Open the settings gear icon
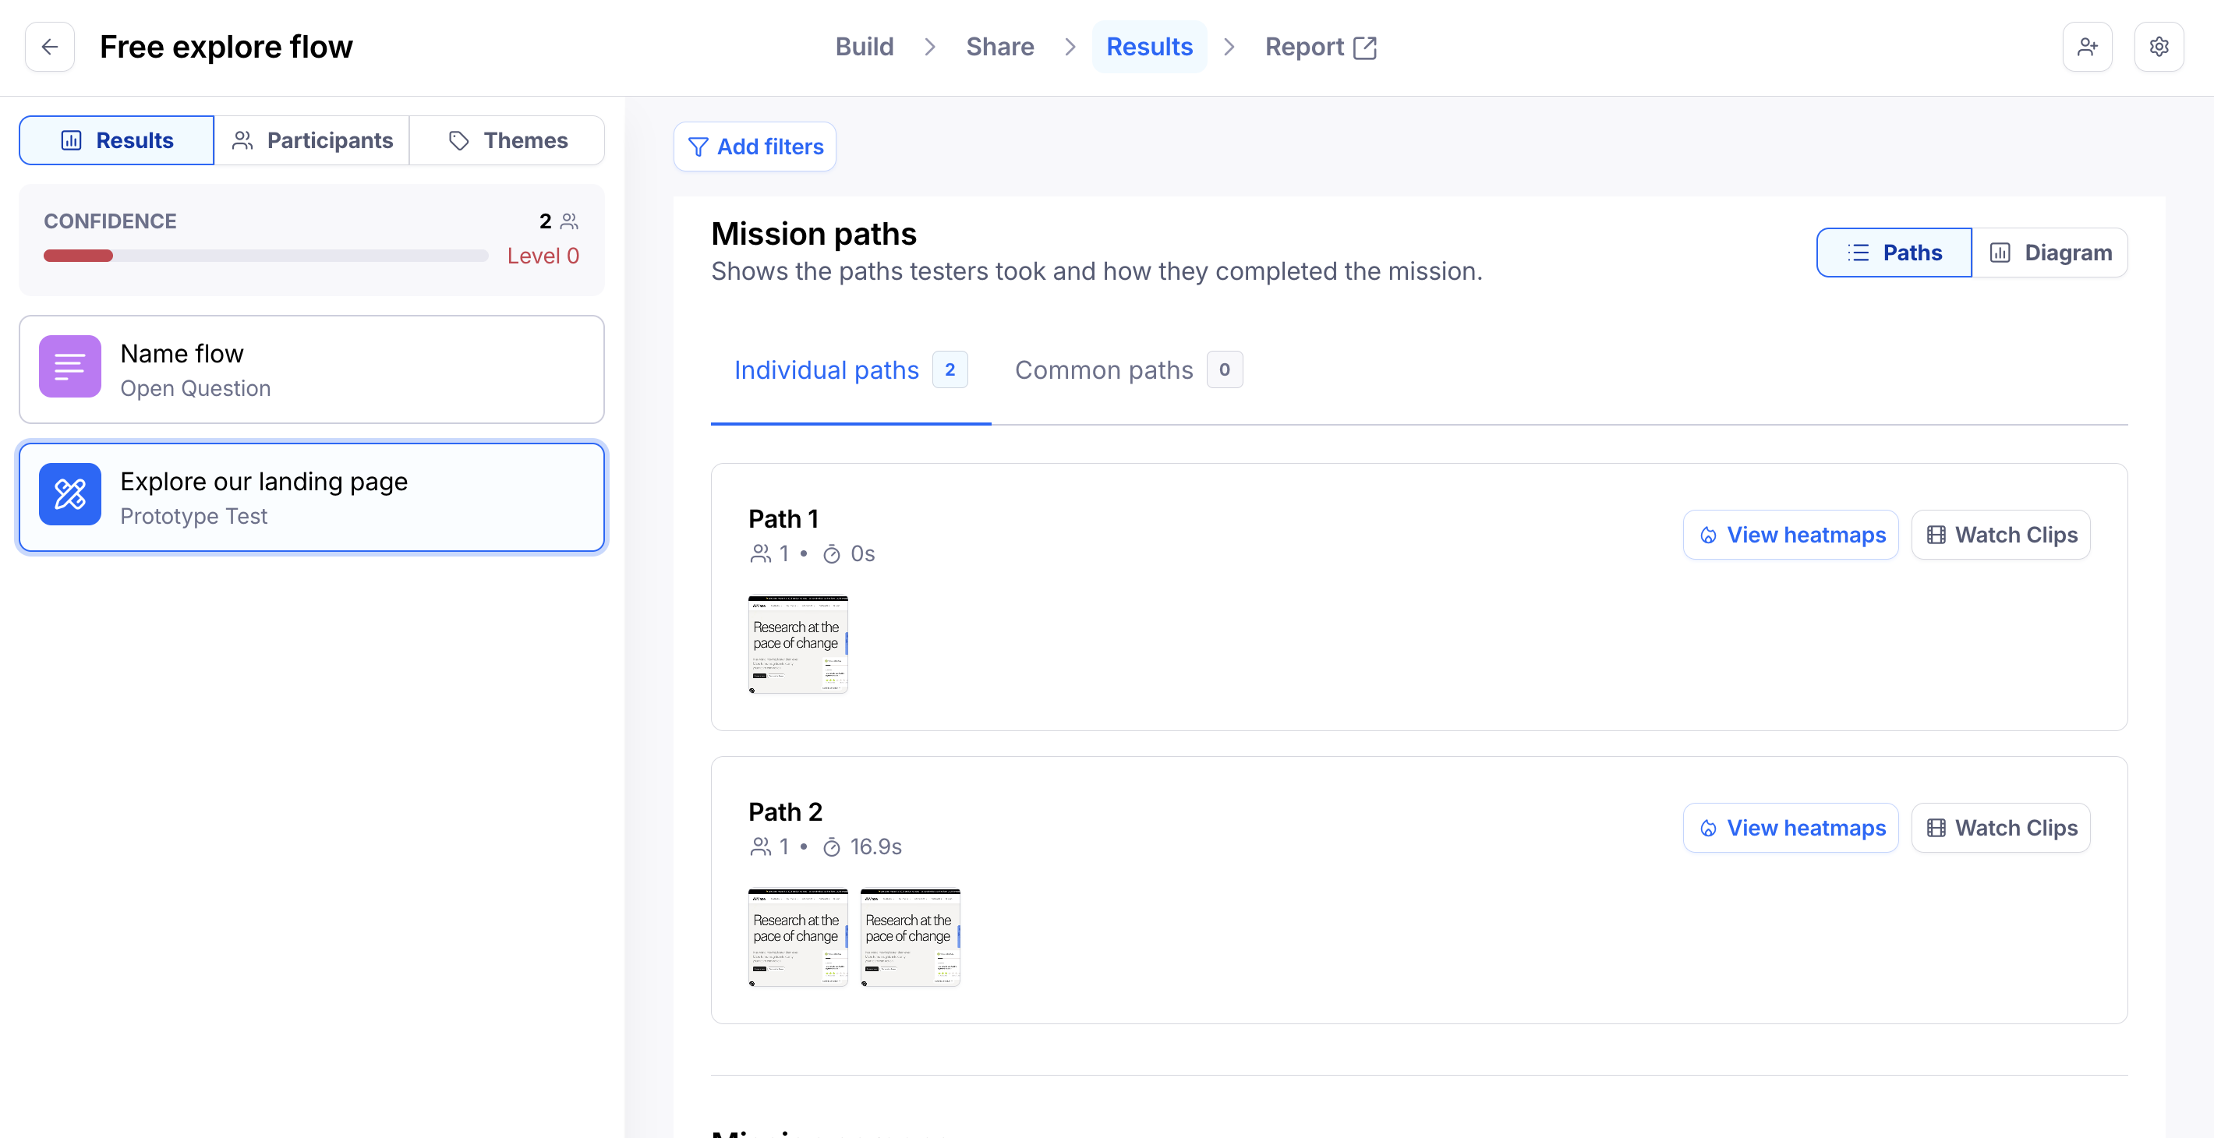This screenshot has height=1138, width=2214. point(2158,47)
